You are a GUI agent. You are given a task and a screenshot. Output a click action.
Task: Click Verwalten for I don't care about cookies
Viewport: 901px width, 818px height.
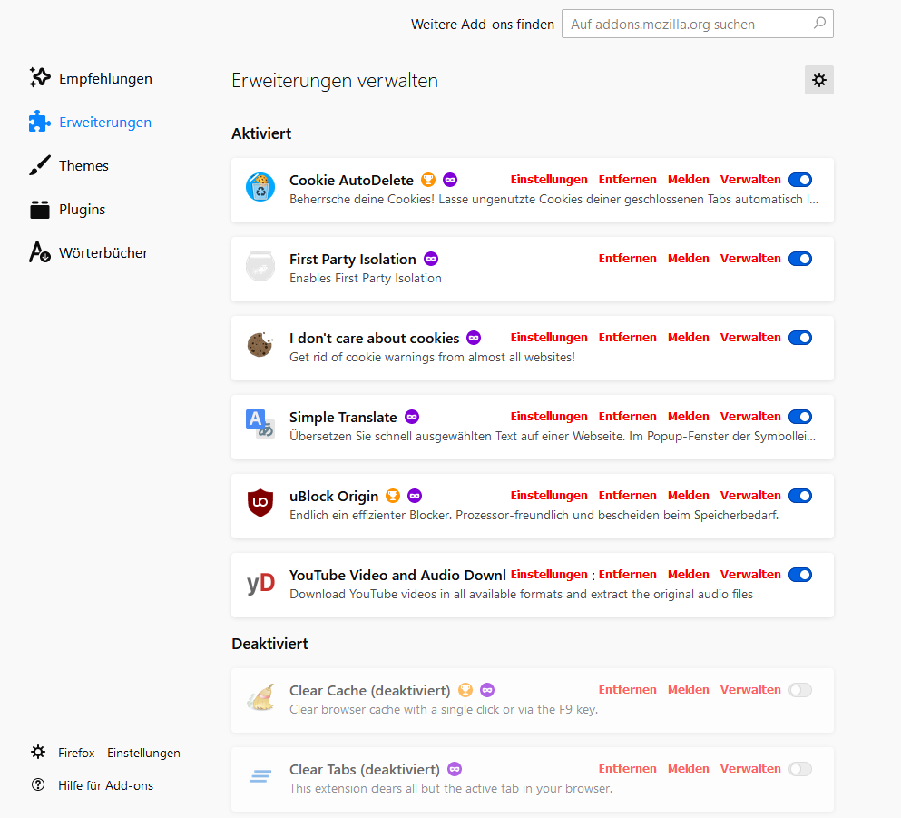click(x=750, y=338)
